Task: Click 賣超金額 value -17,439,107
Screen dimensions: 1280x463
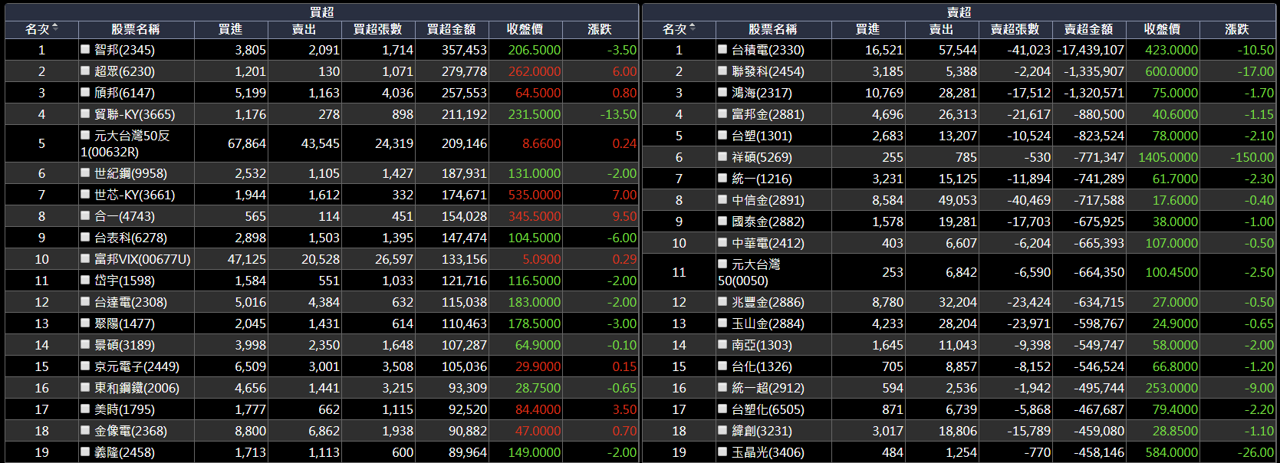Action: (x=1090, y=50)
